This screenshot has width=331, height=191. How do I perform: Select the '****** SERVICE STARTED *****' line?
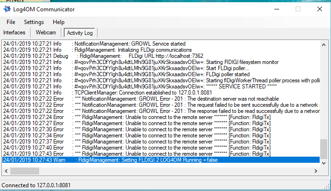coord(161,87)
